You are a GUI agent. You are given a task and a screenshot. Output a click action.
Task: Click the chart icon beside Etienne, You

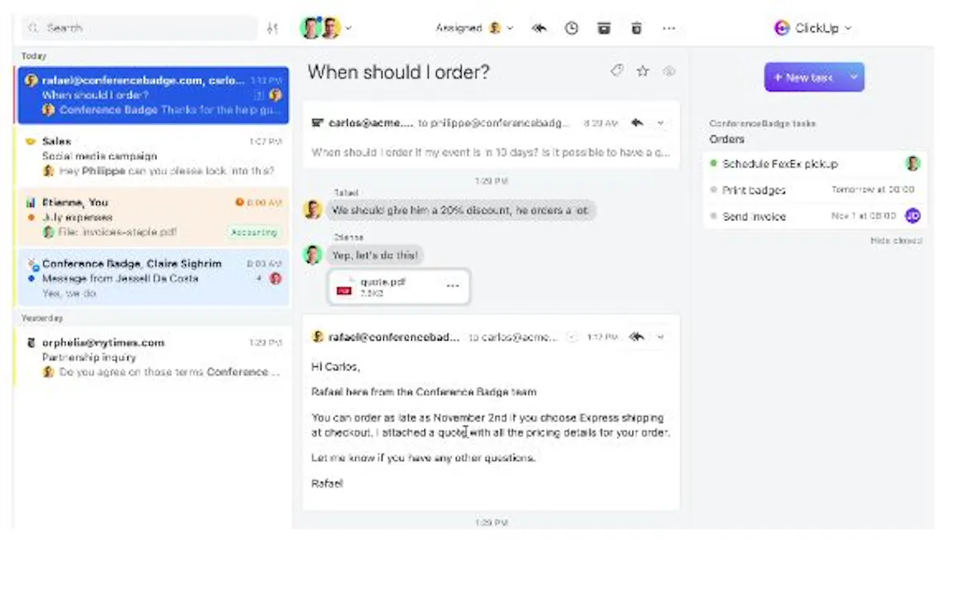tap(30, 203)
